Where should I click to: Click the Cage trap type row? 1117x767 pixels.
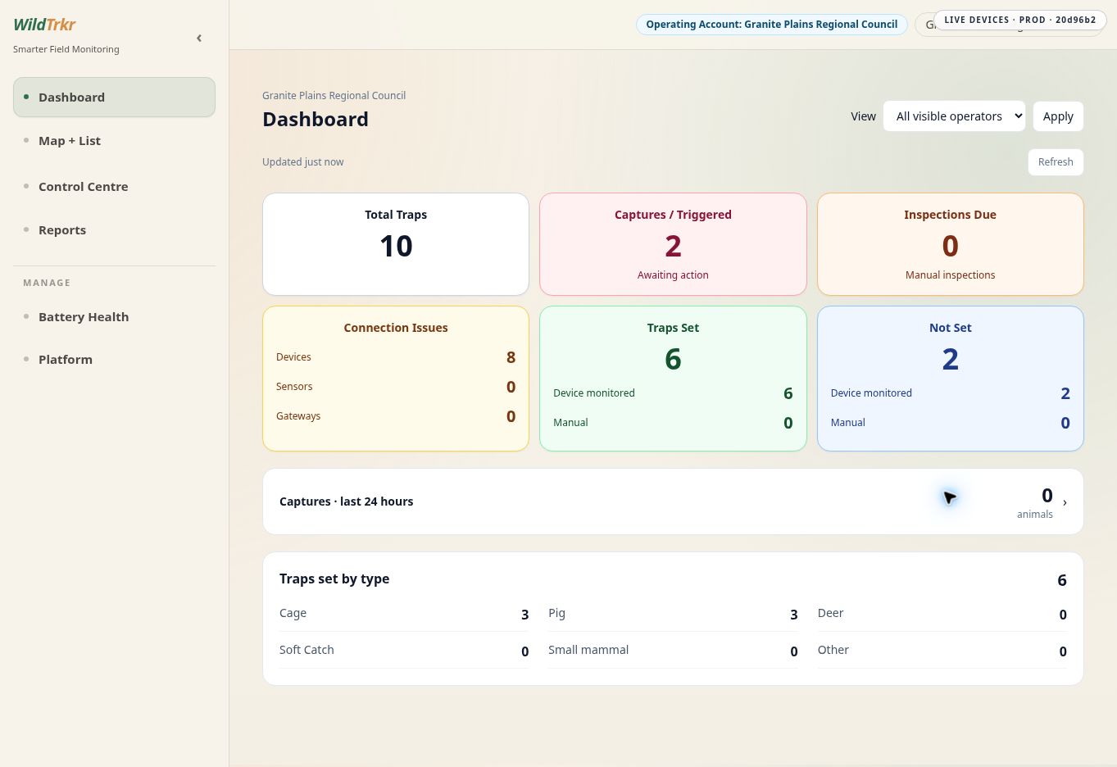click(x=404, y=614)
